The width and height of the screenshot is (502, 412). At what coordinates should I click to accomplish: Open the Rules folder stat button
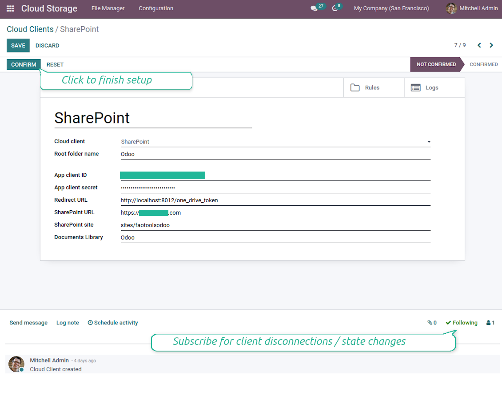[x=374, y=88]
